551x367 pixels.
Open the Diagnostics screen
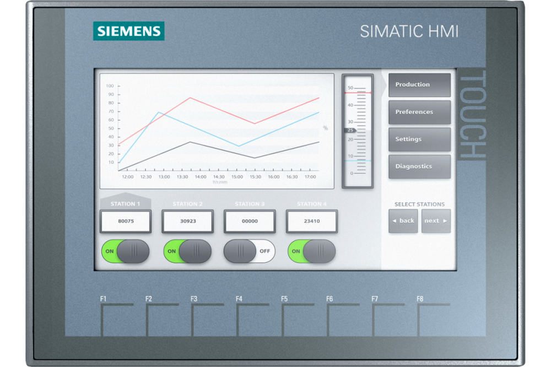click(x=419, y=166)
